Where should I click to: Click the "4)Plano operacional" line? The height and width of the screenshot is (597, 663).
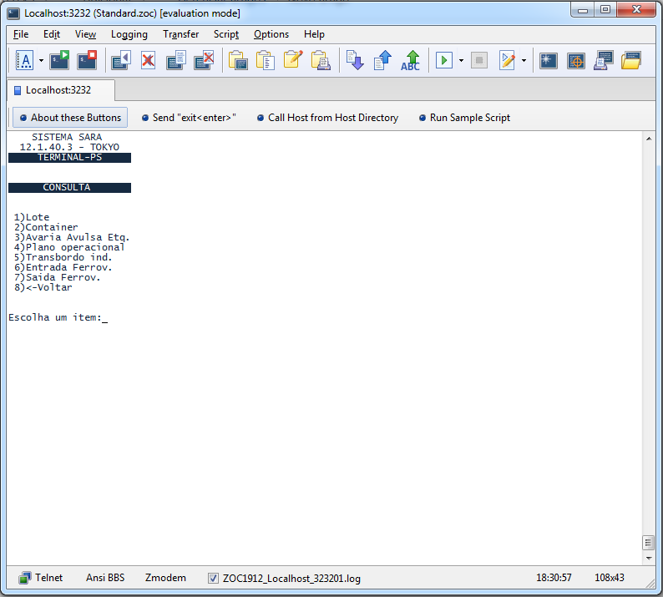coord(69,247)
